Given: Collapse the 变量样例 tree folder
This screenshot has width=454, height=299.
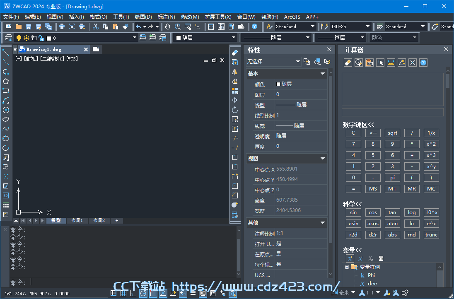Looking at the screenshot, I should tap(347, 267).
